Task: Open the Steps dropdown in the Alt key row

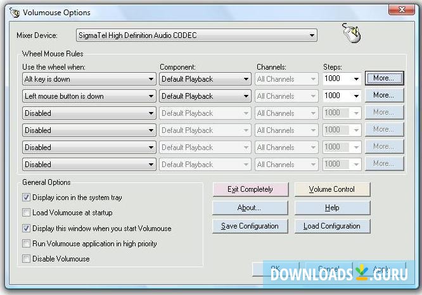Action: point(356,79)
